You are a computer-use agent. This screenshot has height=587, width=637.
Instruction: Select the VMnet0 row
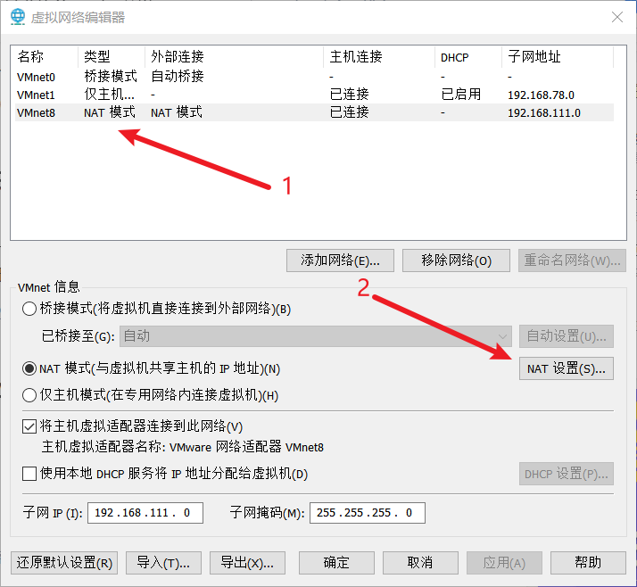314,77
